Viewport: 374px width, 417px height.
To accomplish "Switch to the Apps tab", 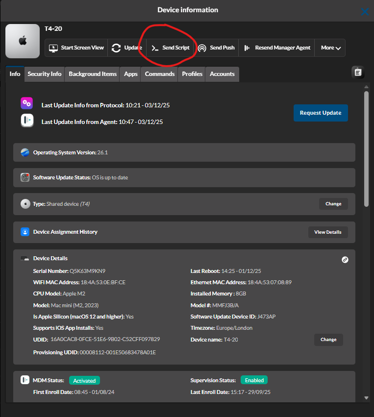I will click(130, 74).
